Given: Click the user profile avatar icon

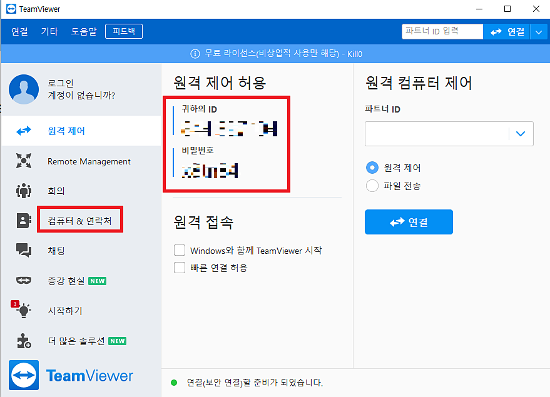Looking at the screenshot, I should [24, 89].
